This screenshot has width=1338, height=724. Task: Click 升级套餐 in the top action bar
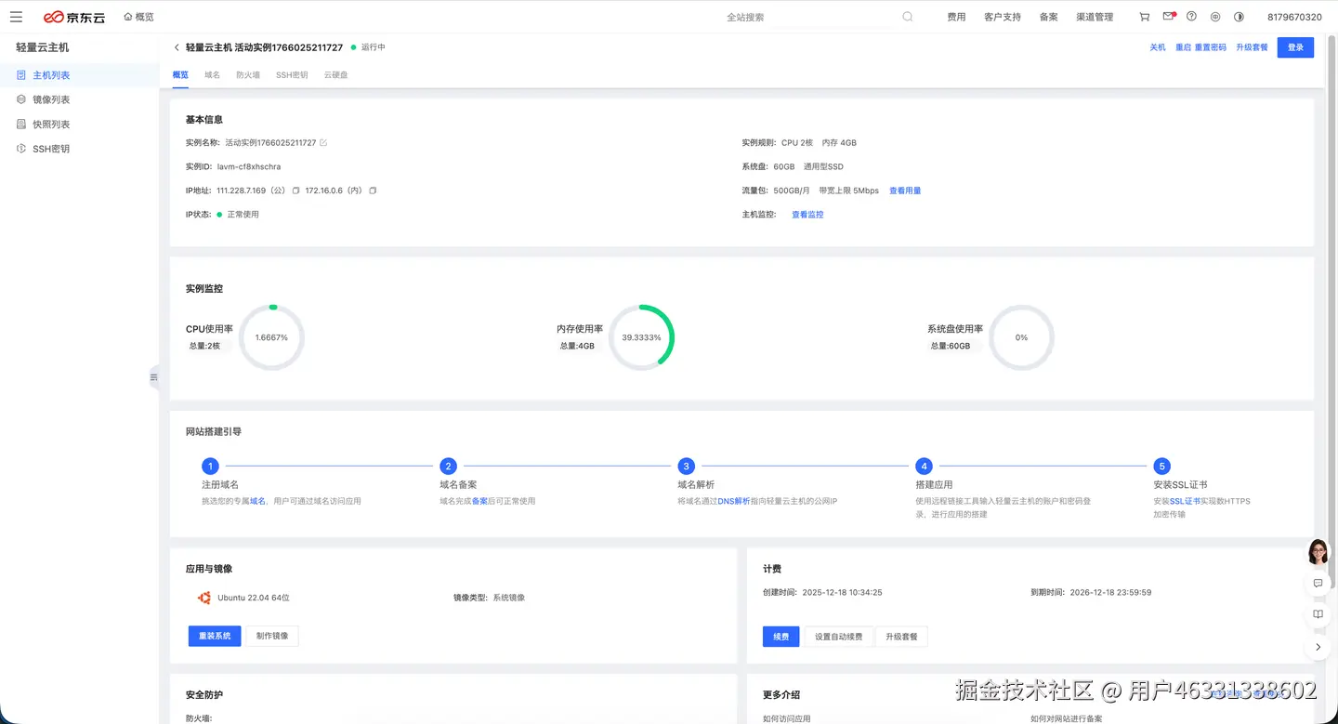[1252, 47]
